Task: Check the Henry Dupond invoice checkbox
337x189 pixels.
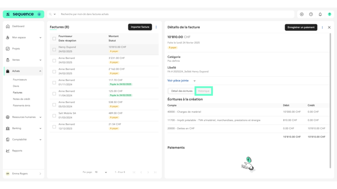Action: pos(54,49)
